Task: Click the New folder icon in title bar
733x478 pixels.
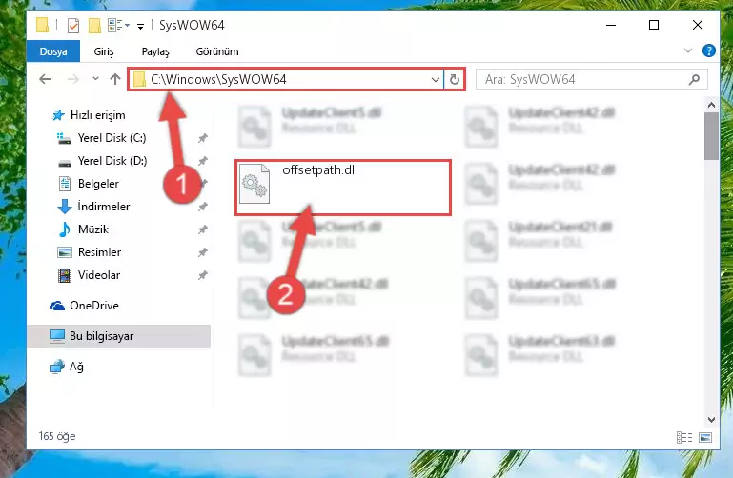Action: point(94,25)
